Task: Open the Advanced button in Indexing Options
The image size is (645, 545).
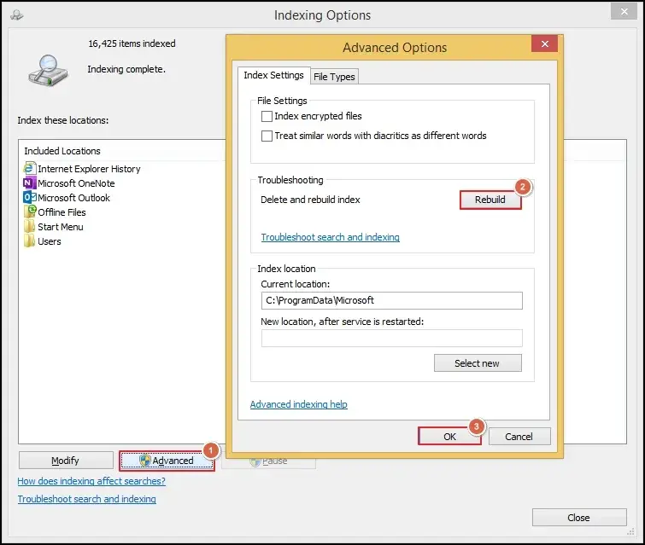Action: (167, 461)
